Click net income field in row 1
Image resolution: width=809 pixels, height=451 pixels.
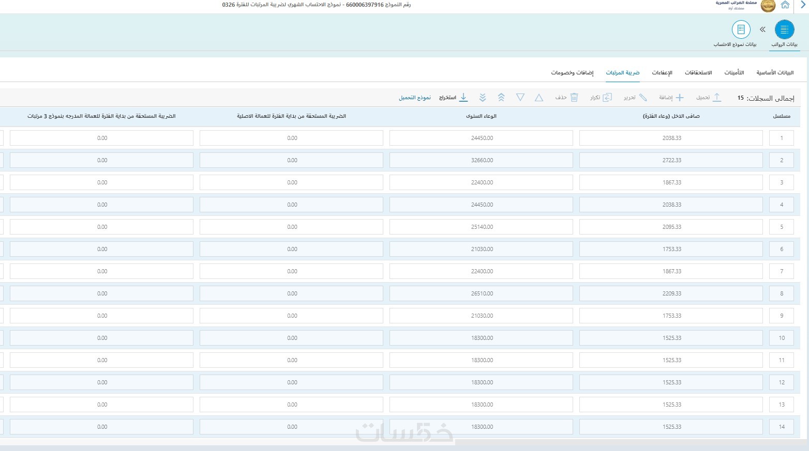(671, 138)
